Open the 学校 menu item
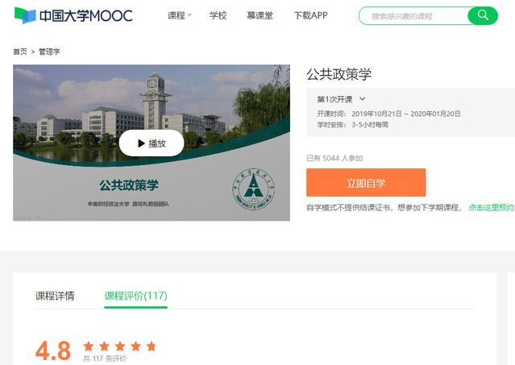 point(218,15)
